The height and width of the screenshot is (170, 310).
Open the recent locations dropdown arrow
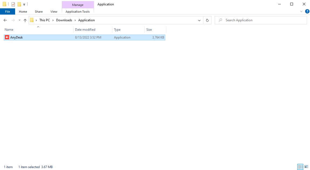click(19, 20)
